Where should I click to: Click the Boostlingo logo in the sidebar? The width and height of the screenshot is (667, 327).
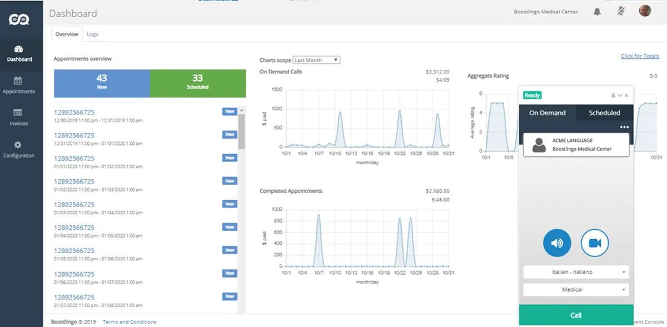point(18,19)
